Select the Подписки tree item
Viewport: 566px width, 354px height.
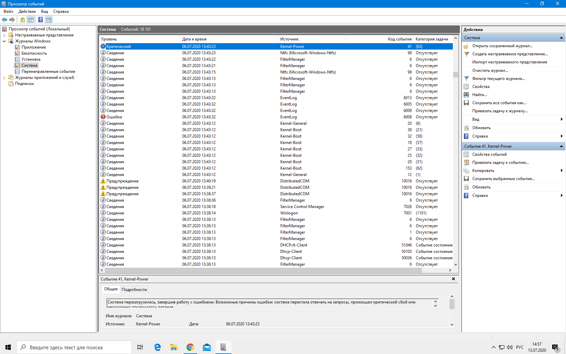[24, 84]
